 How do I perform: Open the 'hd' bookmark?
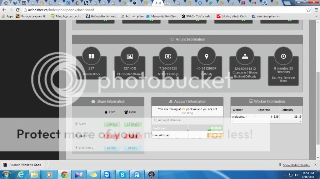pyautogui.click(x=125, y=16)
